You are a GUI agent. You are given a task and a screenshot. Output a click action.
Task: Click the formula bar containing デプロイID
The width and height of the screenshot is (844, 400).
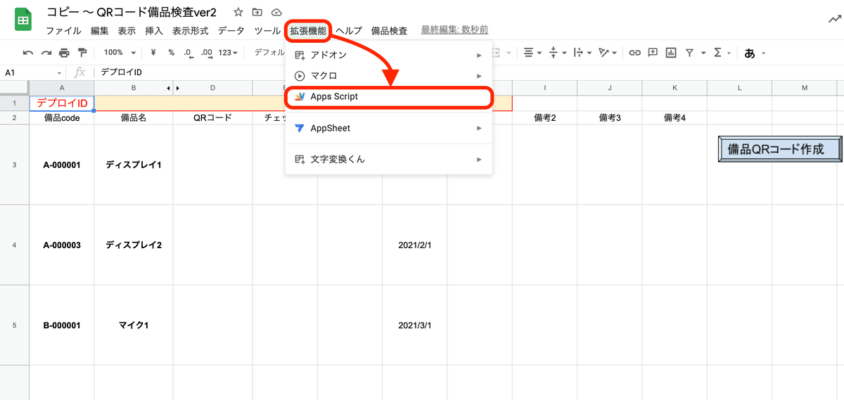[x=468, y=72]
